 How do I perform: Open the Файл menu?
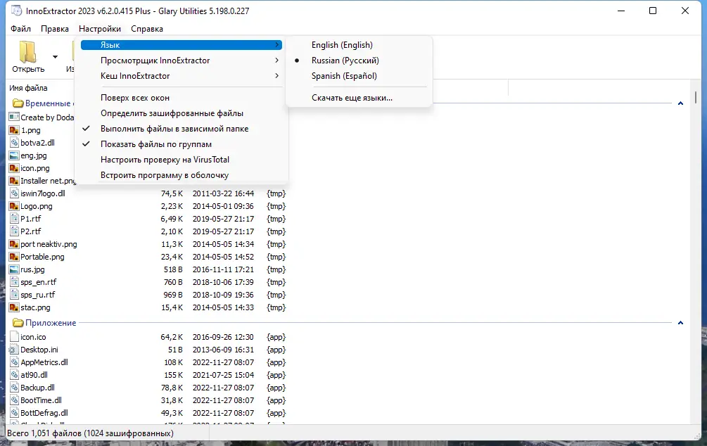point(20,29)
